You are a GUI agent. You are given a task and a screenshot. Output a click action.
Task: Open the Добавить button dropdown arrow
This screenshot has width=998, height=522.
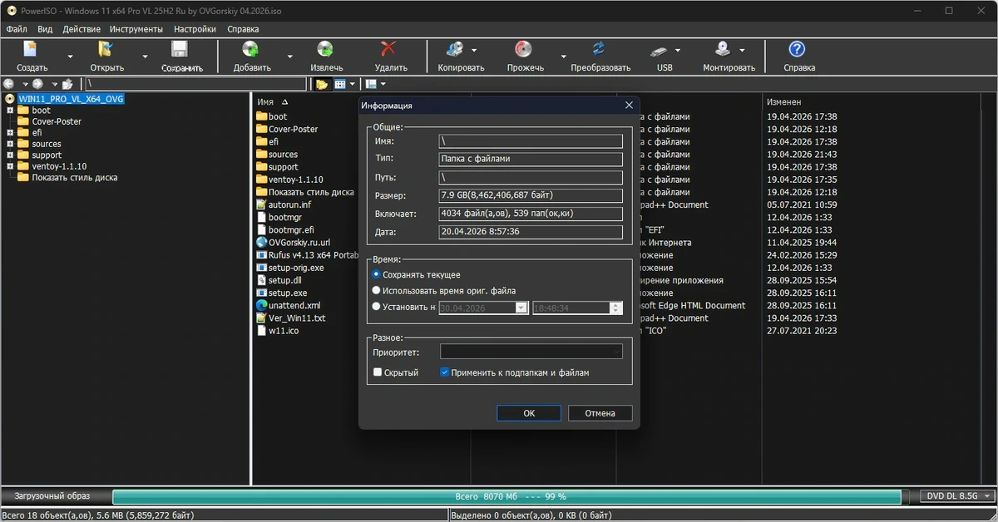pyautogui.click(x=289, y=57)
